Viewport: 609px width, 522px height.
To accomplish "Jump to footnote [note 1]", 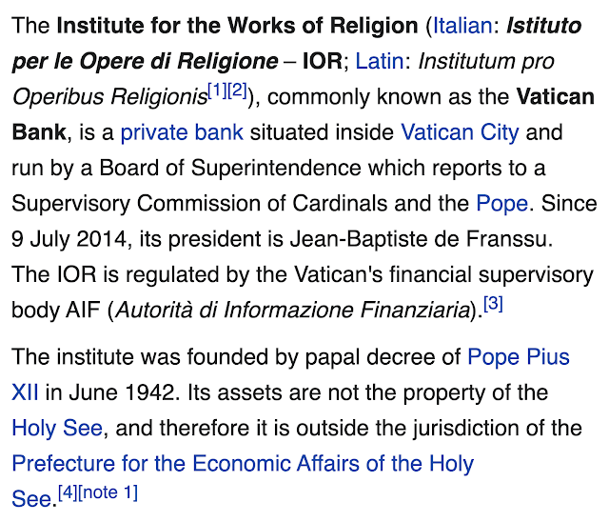I will (x=108, y=492).
